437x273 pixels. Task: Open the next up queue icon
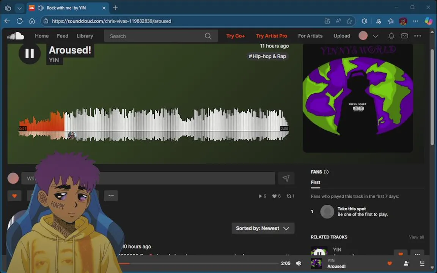(422, 263)
